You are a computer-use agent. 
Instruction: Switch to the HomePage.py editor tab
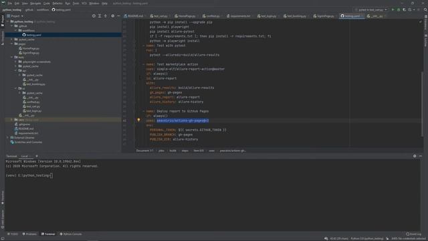click(x=185, y=16)
